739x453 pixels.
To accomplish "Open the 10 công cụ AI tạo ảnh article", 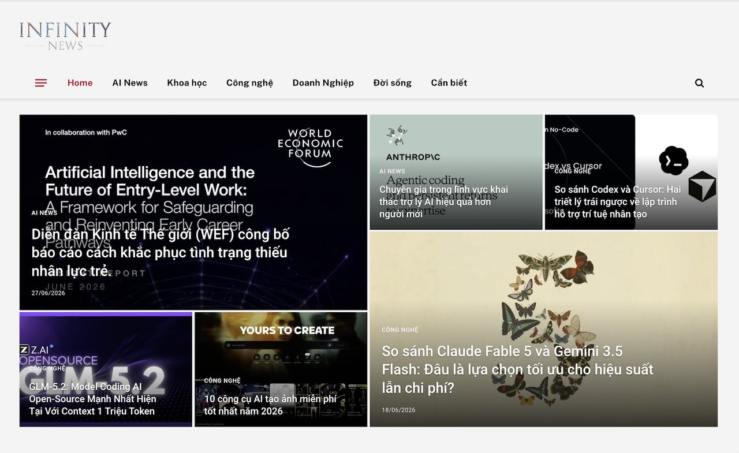I will [270, 405].
